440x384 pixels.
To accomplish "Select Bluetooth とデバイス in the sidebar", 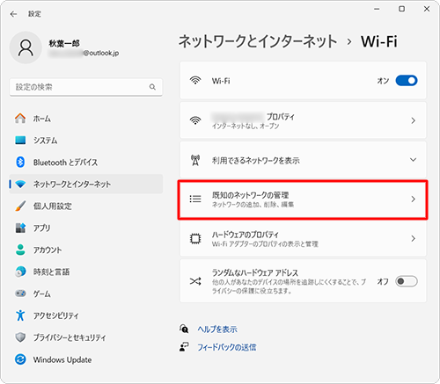I will click(x=86, y=163).
